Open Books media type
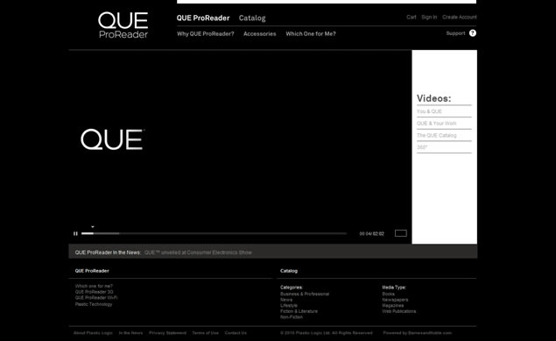Image resolution: width=556 pixels, height=341 pixels. [x=388, y=294]
